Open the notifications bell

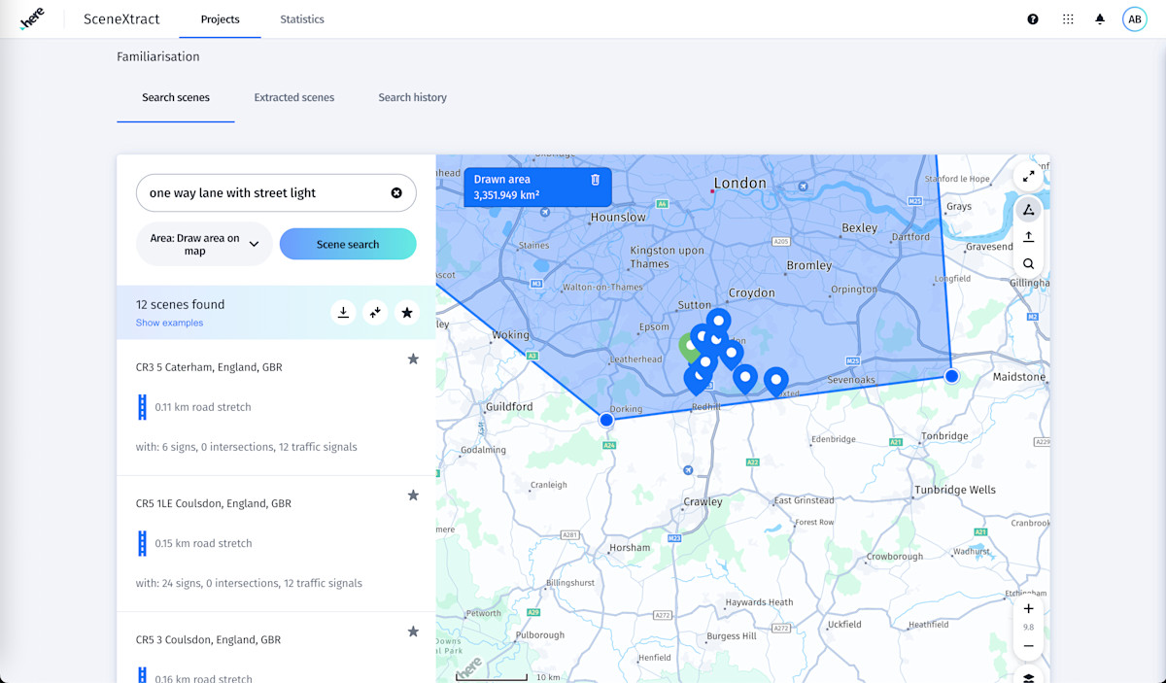(1100, 18)
